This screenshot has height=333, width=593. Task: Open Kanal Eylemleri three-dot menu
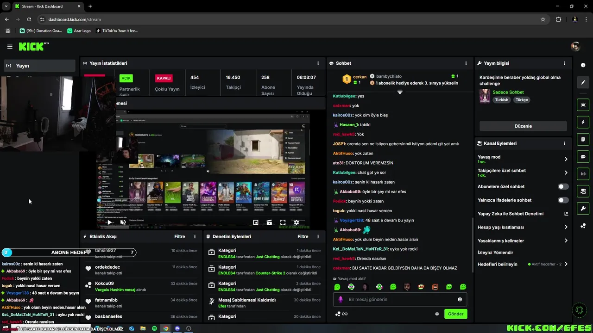[x=564, y=143]
